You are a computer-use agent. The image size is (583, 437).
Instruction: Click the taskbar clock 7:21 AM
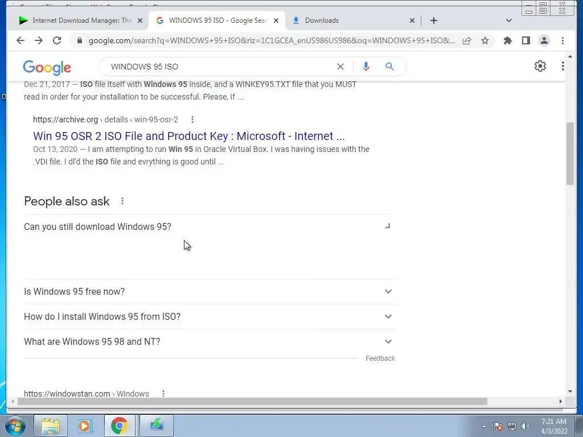coord(553,422)
